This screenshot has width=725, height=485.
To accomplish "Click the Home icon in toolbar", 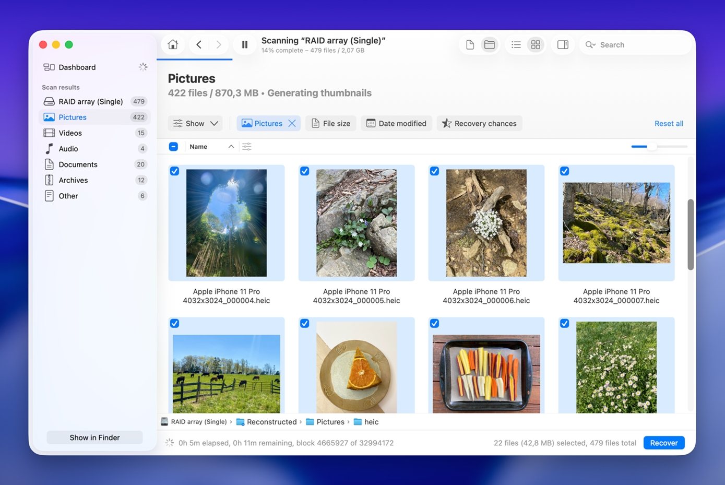I will [x=173, y=45].
